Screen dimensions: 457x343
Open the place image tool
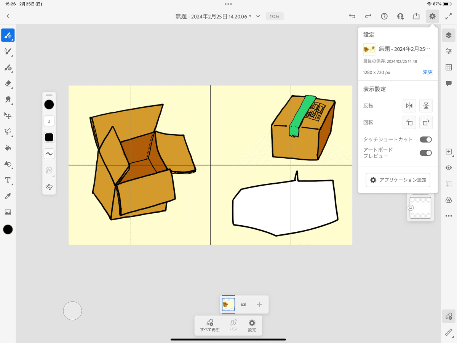click(x=8, y=212)
